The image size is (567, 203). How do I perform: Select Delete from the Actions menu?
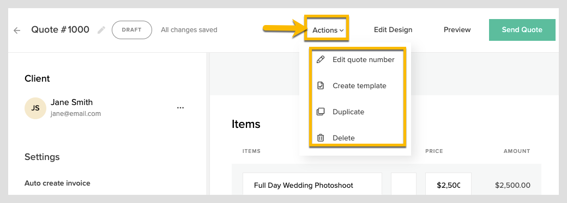(x=343, y=138)
